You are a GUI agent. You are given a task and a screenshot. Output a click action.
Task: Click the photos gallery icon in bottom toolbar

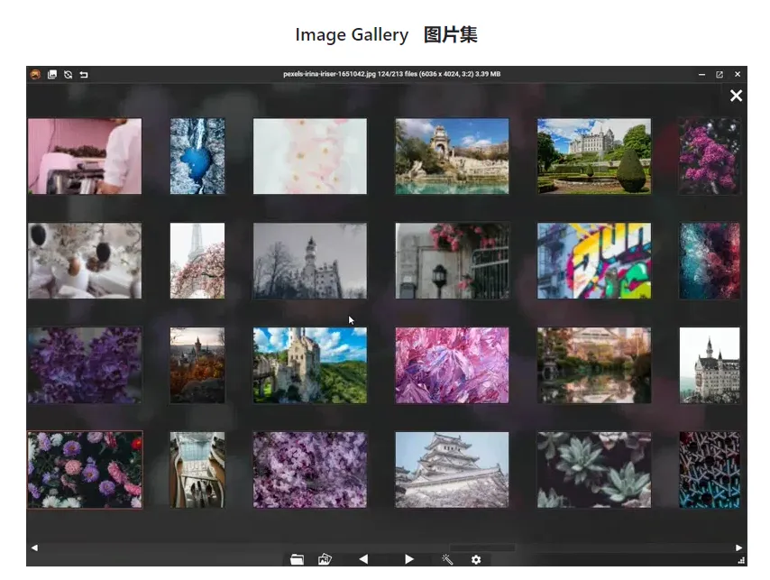(x=325, y=559)
